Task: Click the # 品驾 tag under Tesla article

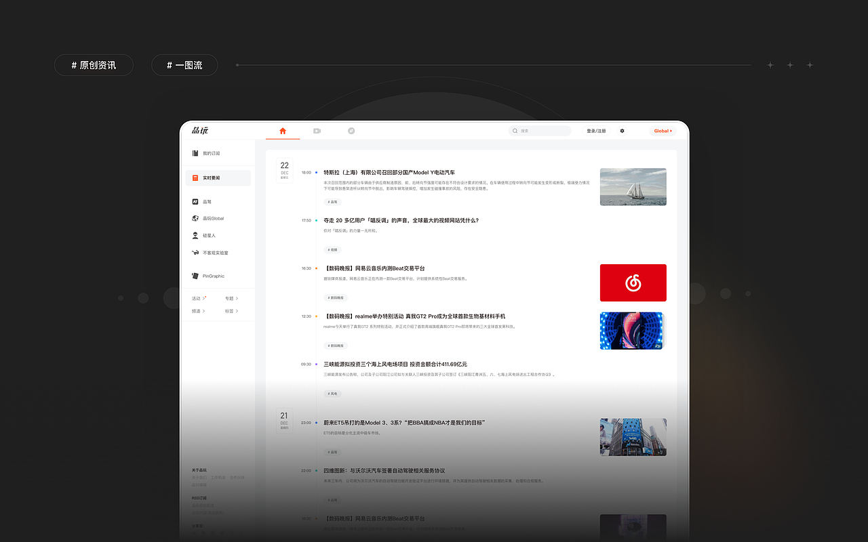Action: [x=332, y=202]
